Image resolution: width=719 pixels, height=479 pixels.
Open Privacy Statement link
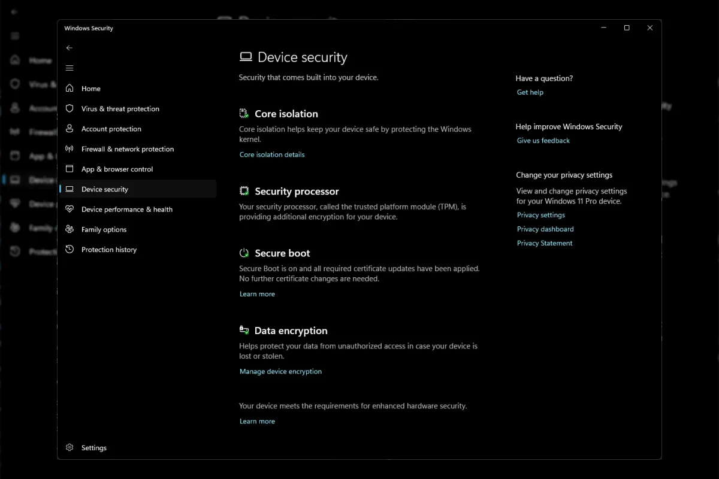click(x=545, y=243)
